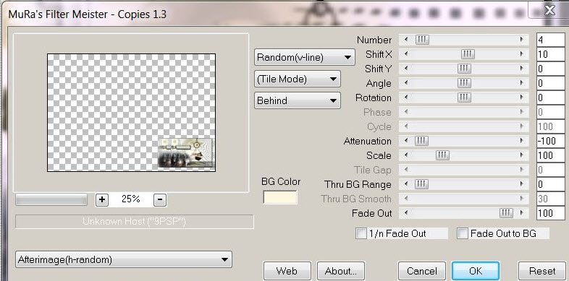Viewport: 569px width, 281px height.
Task: Enable the Fade Out to BG checkbox
Action: pos(463,233)
